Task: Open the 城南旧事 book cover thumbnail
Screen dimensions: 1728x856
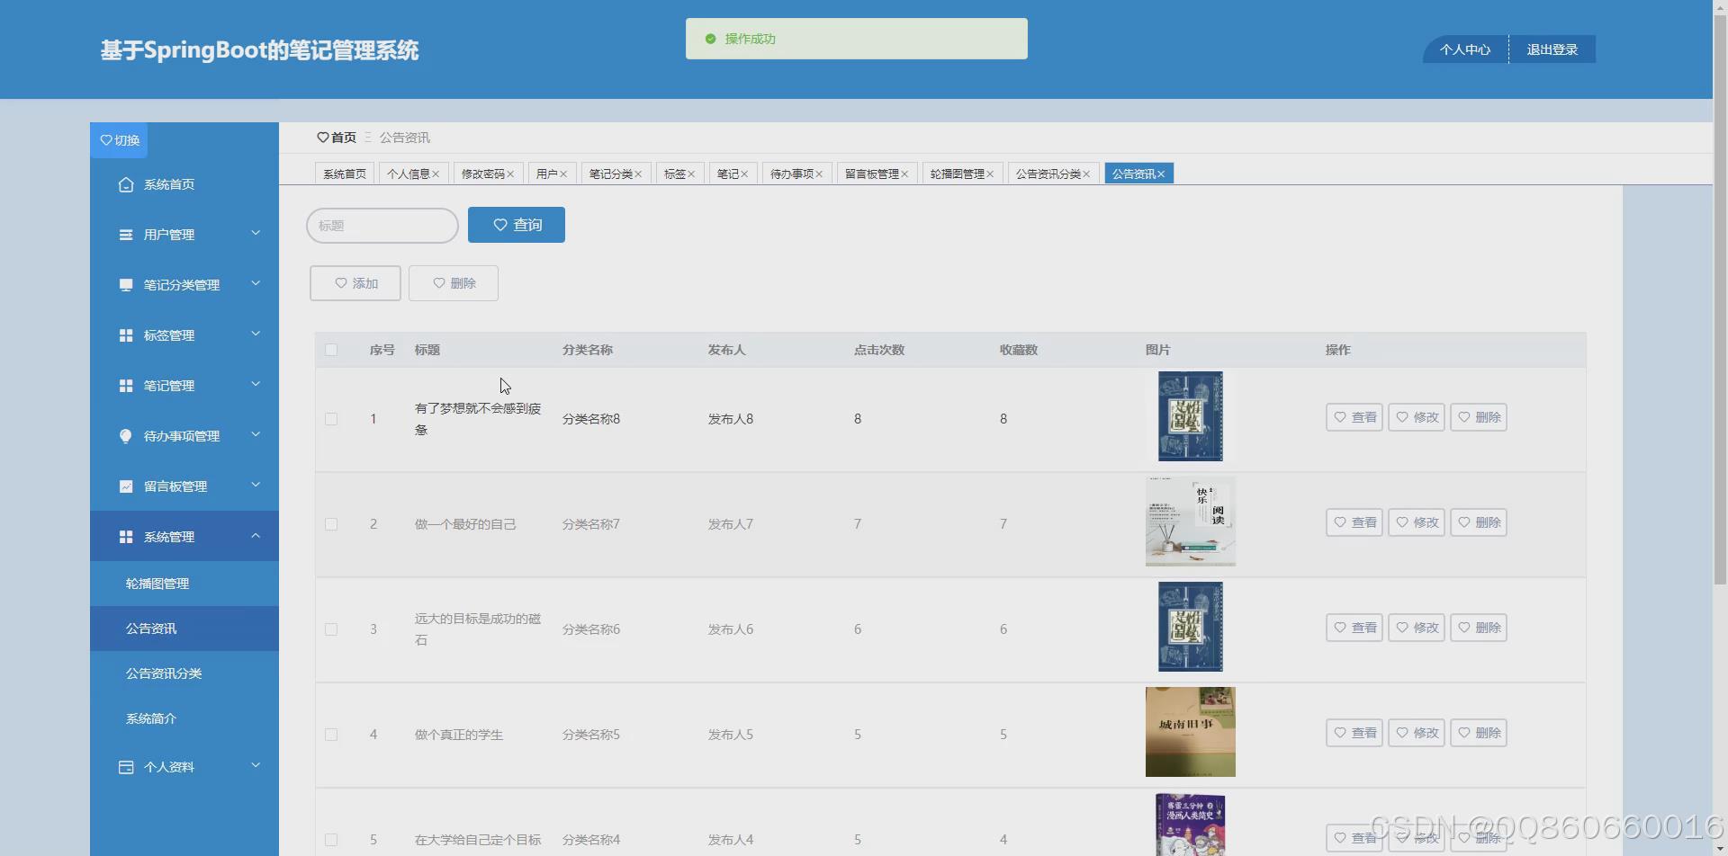Action: tap(1191, 732)
